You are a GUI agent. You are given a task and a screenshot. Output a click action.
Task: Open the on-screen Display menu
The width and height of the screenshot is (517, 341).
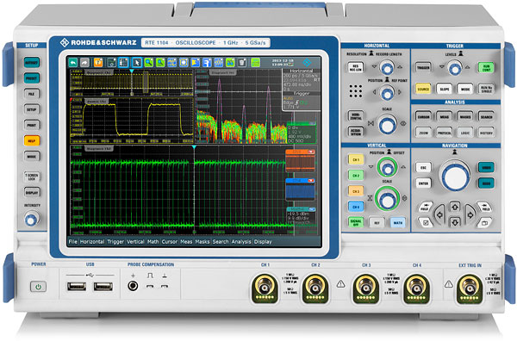[263, 241]
